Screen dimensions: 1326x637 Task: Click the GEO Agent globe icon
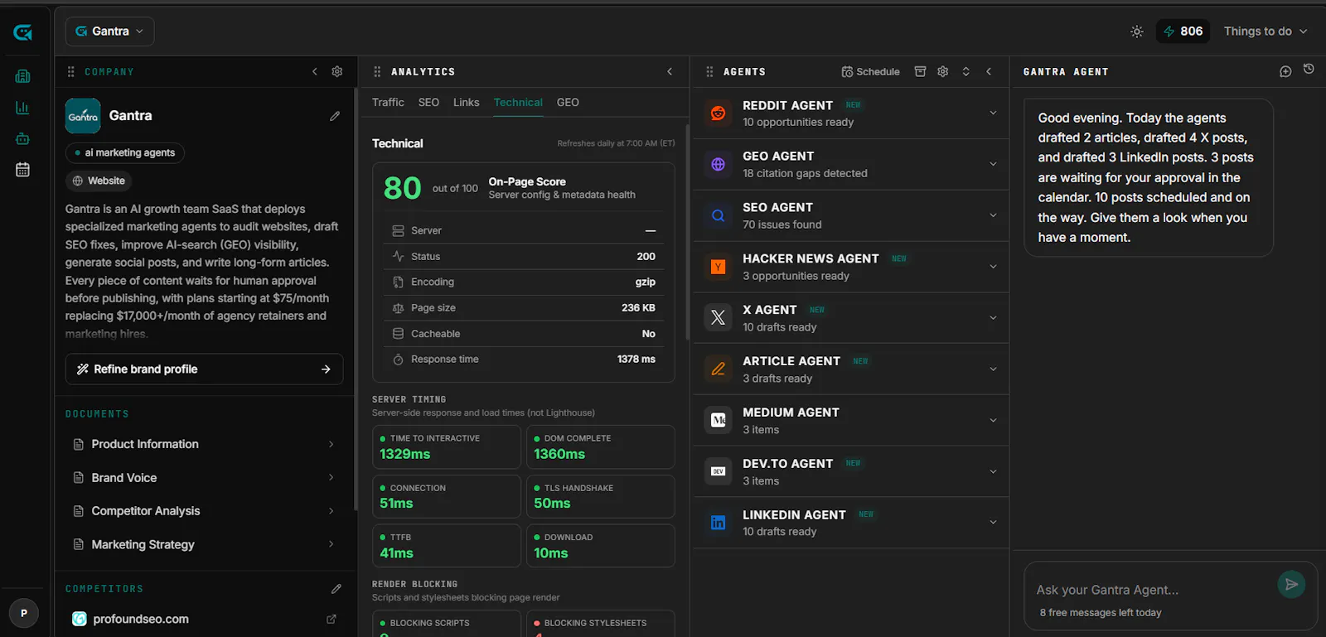[719, 165]
